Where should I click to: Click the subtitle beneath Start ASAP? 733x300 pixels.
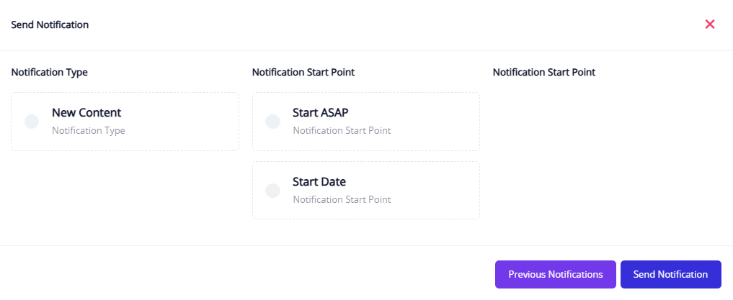coord(342,131)
